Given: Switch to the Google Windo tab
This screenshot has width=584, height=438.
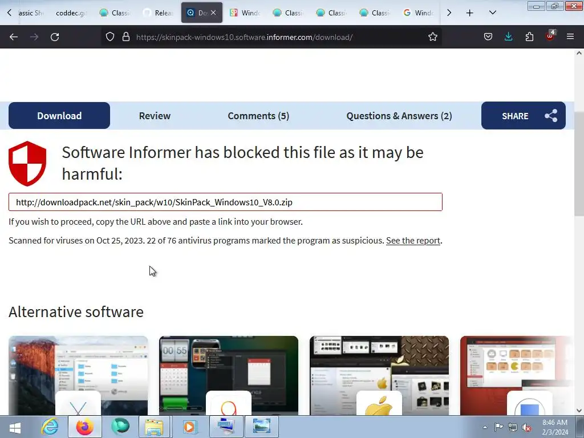Looking at the screenshot, I should pos(419,13).
